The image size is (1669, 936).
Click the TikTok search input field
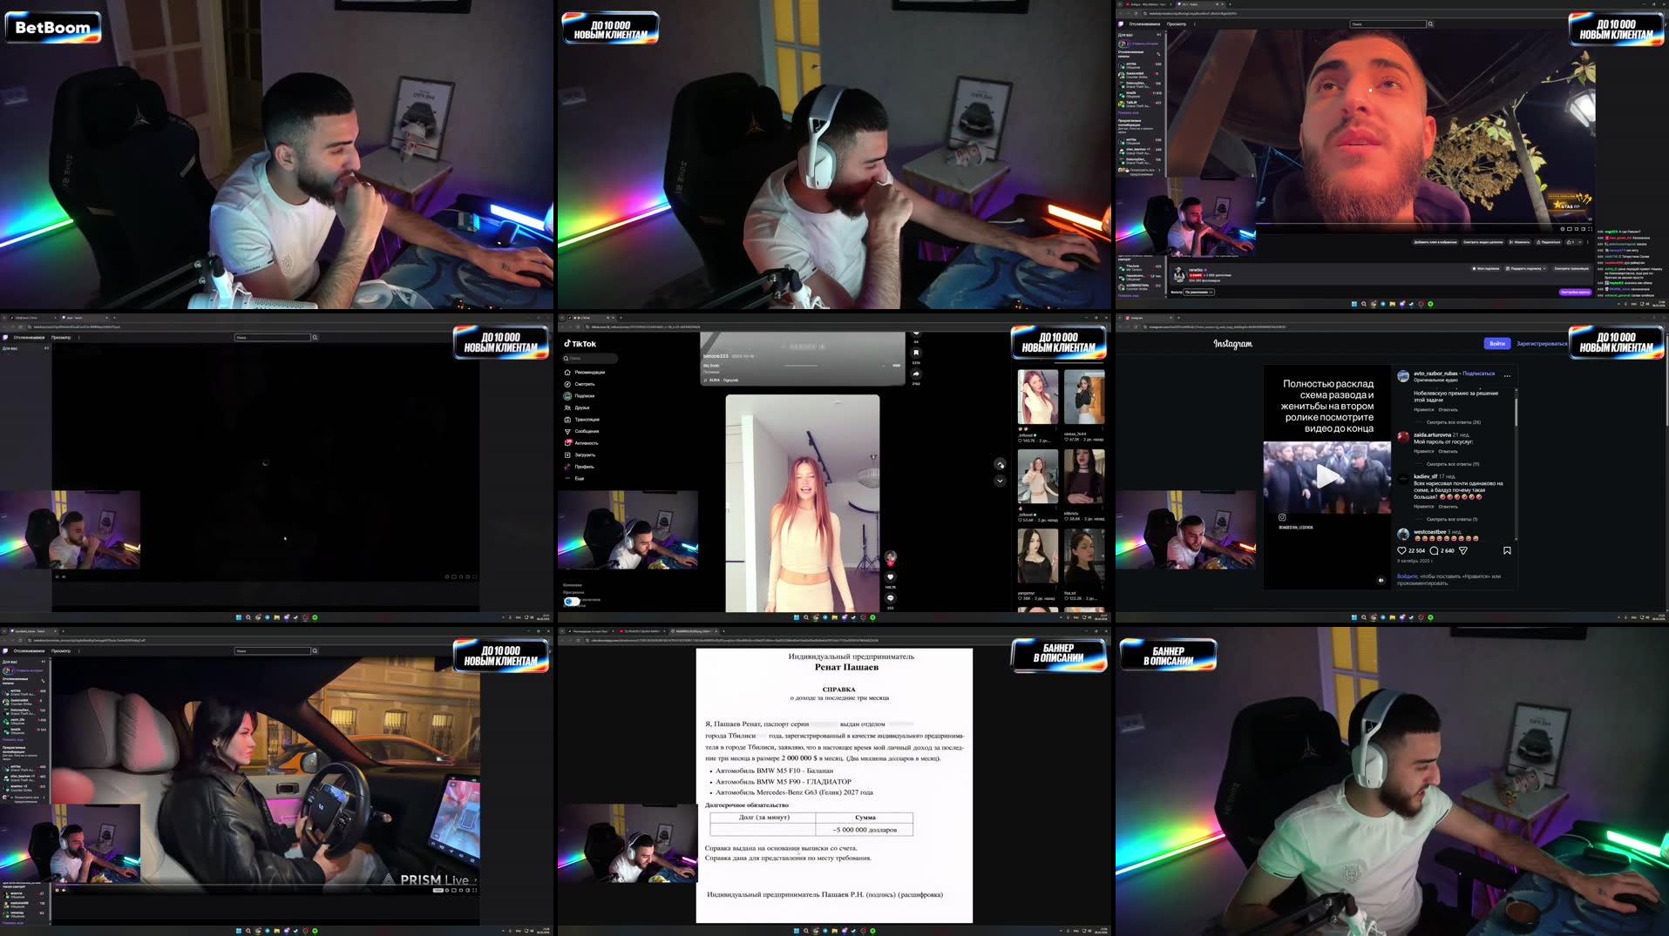coord(590,359)
